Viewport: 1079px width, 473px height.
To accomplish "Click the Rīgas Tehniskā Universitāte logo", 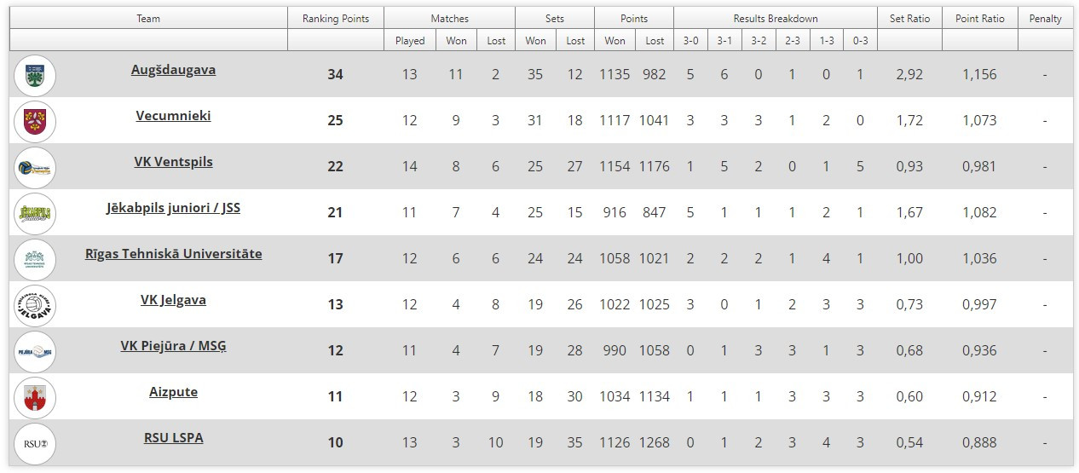I will point(35,259).
